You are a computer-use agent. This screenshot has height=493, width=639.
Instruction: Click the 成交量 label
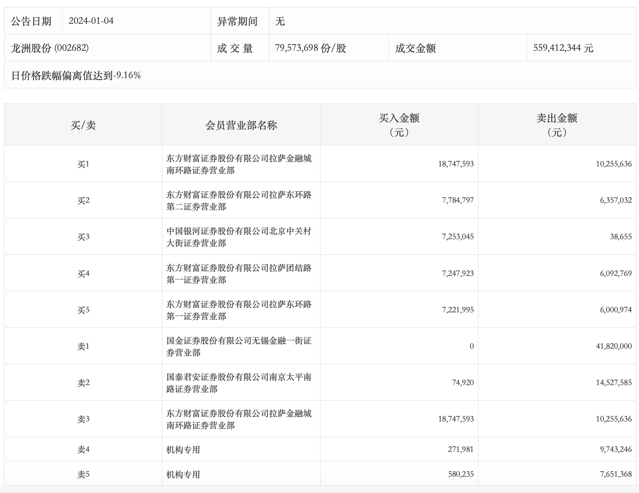[x=235, y=48]
